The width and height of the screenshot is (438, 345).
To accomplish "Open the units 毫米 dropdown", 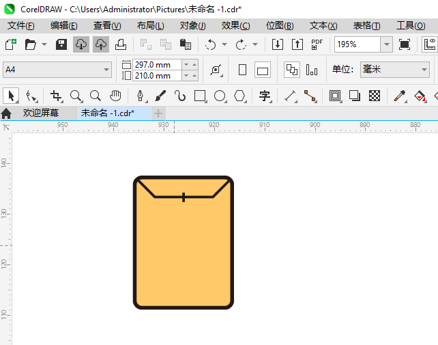I will point(423,70).
